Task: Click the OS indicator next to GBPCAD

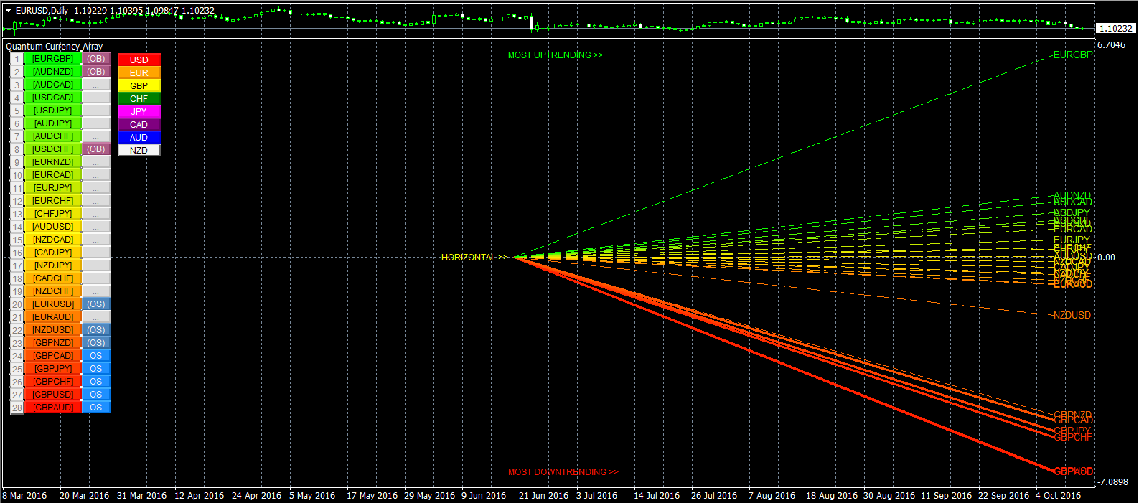Action: pyautogui.click(x=95, y=356)
